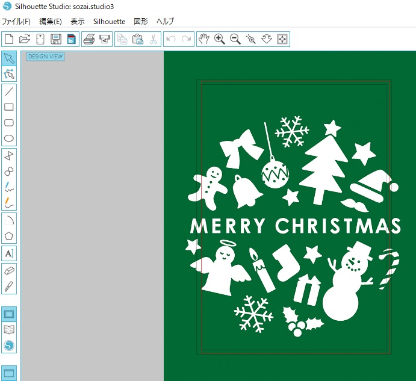The height and width of the screenshot is (381, 416).
Task: Switch to the Design page view
Action: [x=9, y=314]
